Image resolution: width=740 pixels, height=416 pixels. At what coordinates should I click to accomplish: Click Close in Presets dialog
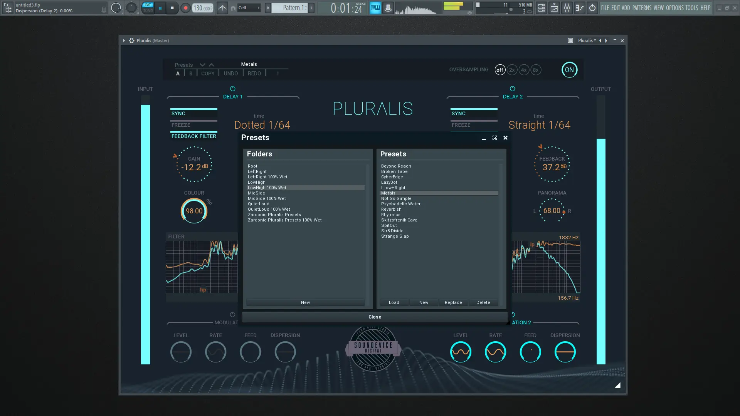[x=374, y=317]
